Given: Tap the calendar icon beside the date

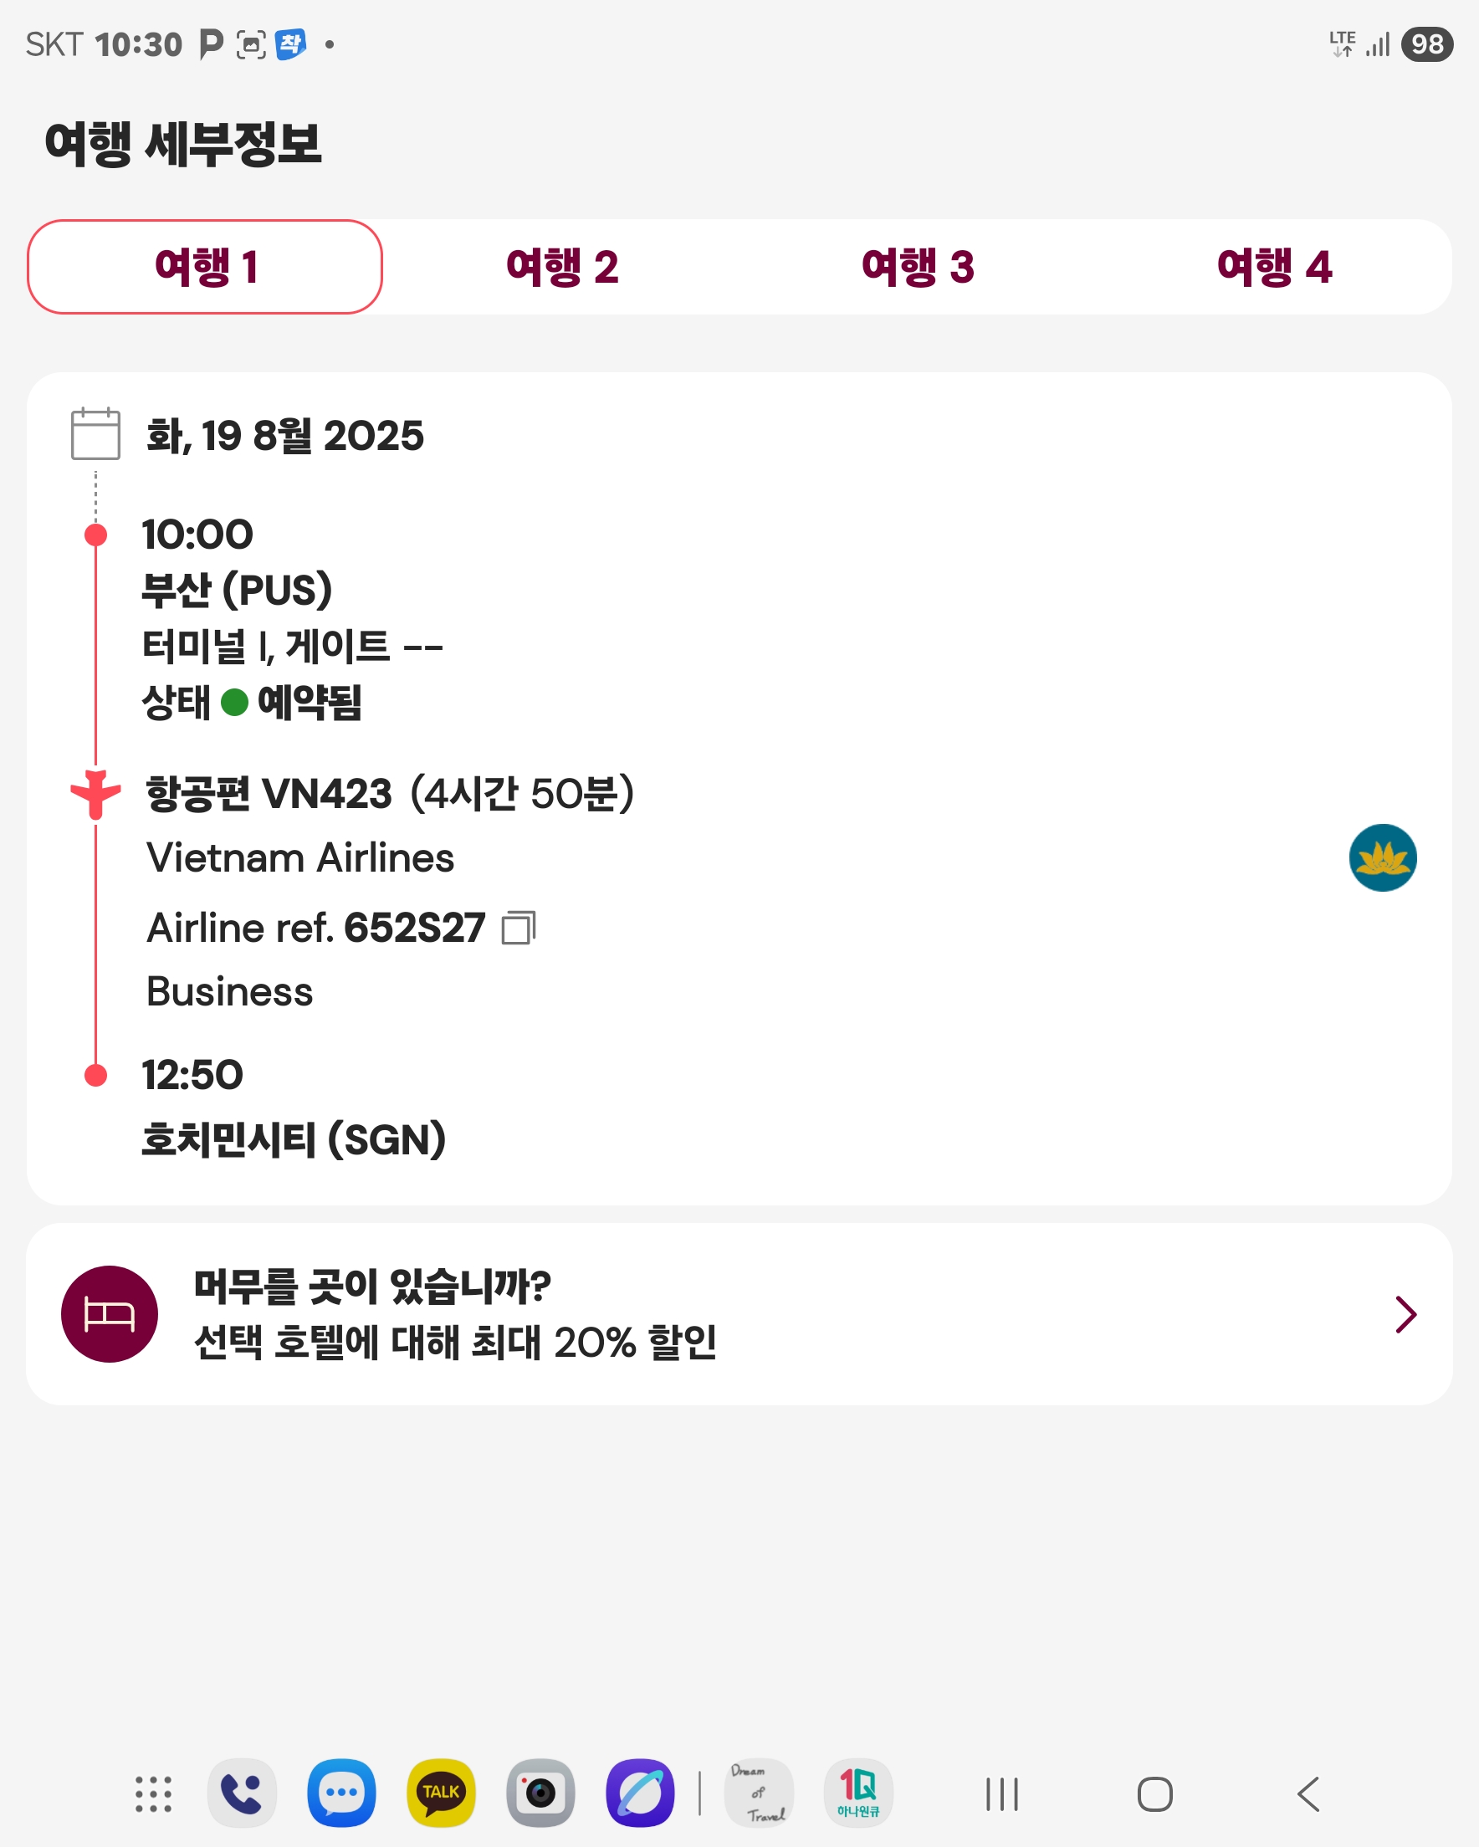Looking at the screenshot, I should 95,434.
